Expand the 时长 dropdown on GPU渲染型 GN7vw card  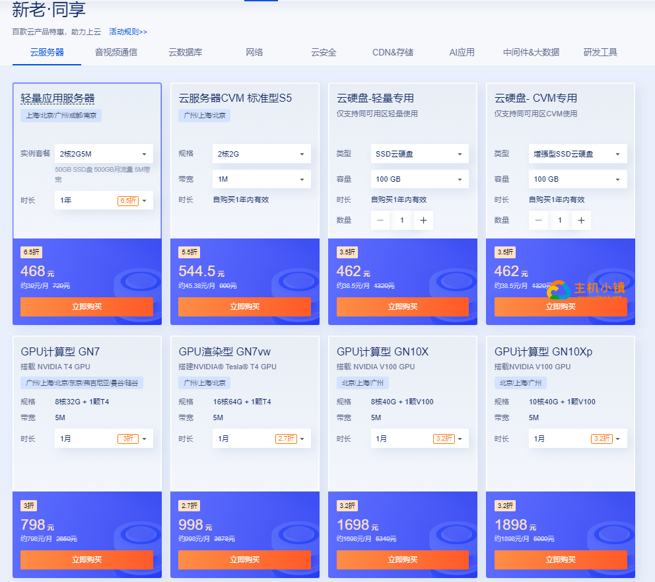[261, 438]
